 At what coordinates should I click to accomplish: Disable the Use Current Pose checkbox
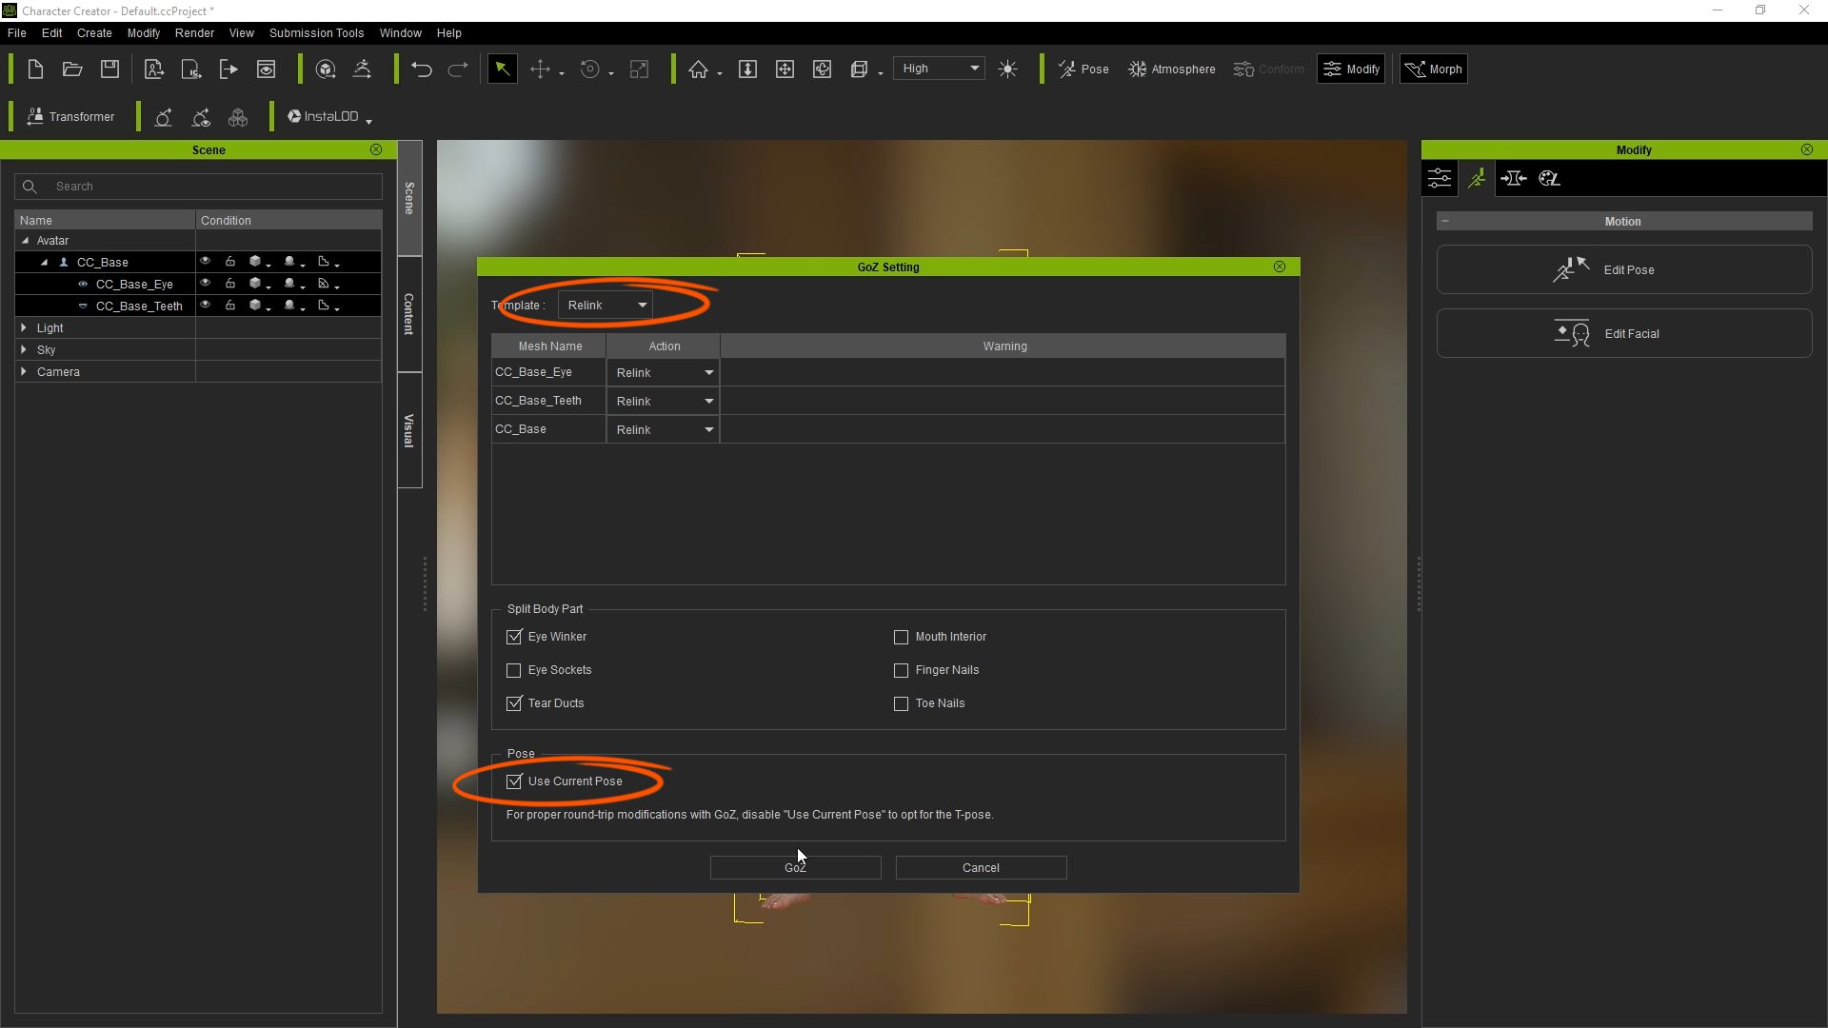coord(514,781)
